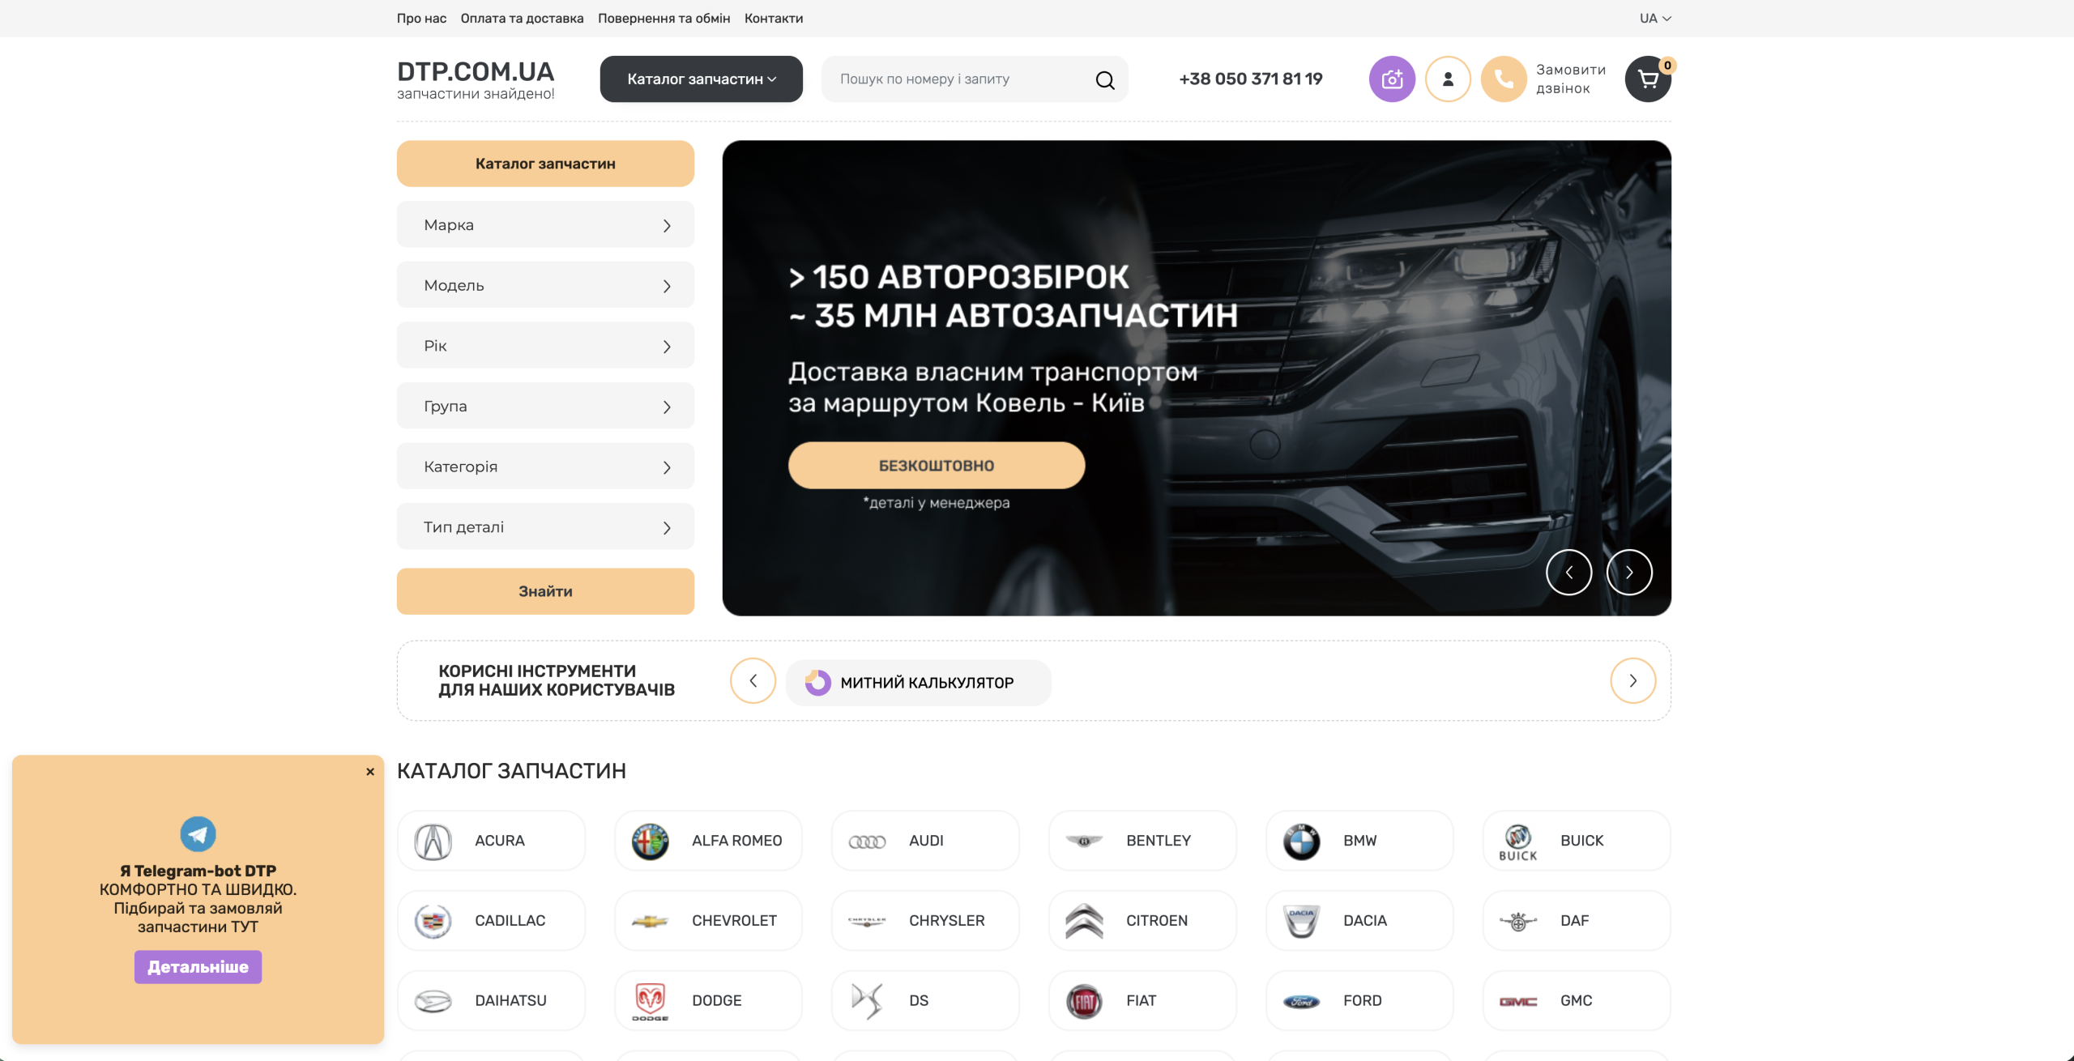Open the shopping cart icon
Viewport: 2074px width, 1061px height.
1648,79
